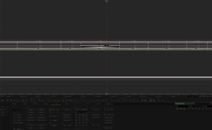Click the Timewarp command button
The width and height of the screenshot is (212, 130).
pyautogui.click(x=31, y=112)
